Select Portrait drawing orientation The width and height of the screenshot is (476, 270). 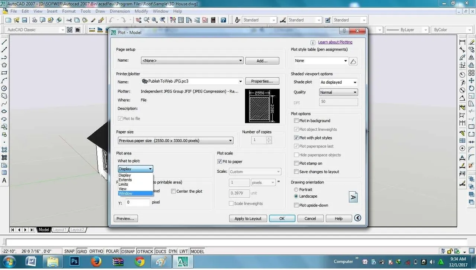tap(296, 189)
